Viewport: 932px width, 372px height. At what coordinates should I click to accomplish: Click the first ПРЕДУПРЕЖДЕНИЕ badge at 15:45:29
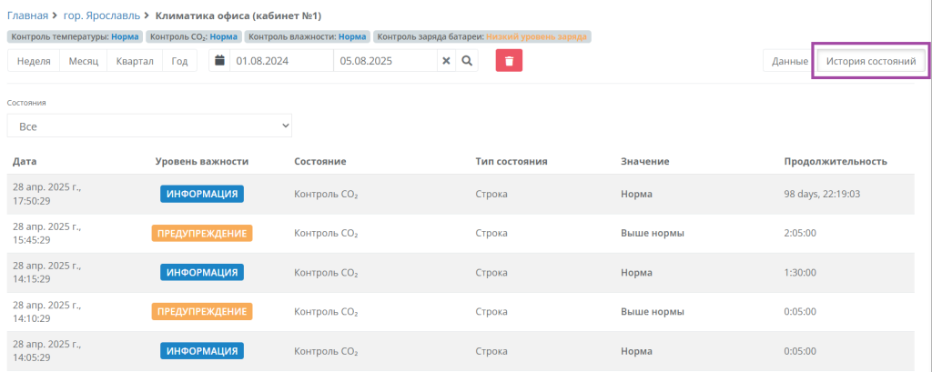(201, 233)
